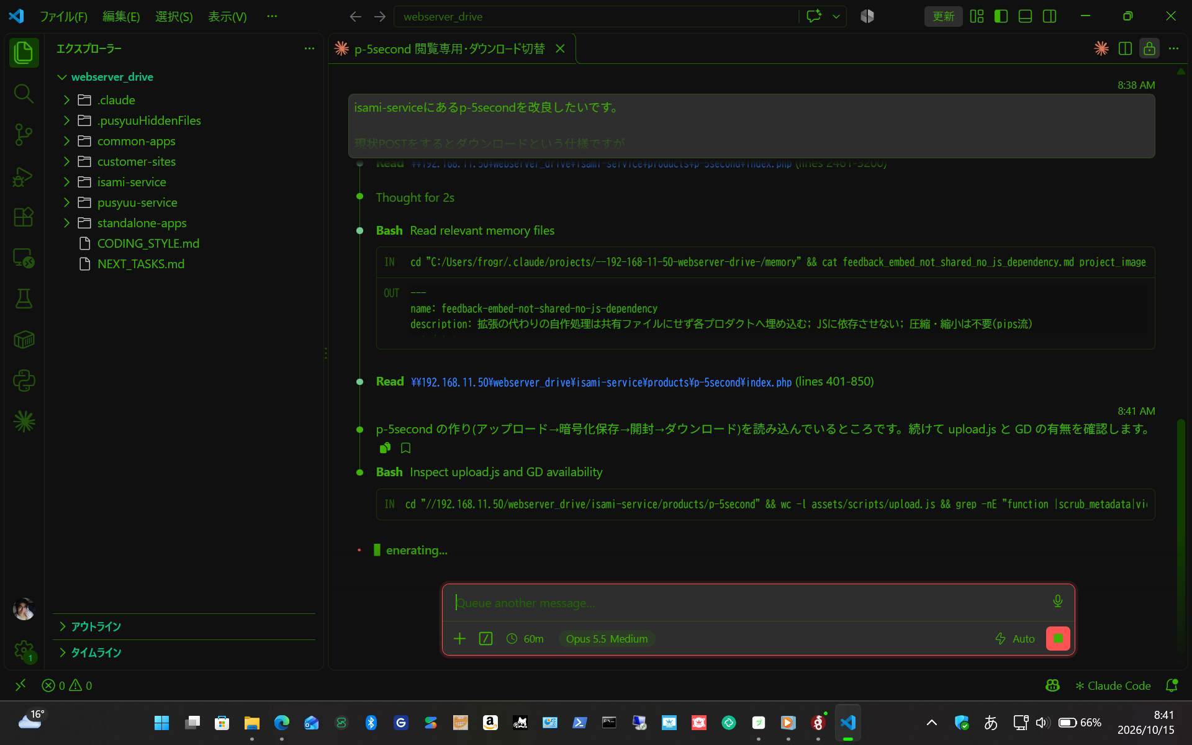Stop generation with the red stop button
Screen dimensions: 1192x745
(x=1058, y=639)
